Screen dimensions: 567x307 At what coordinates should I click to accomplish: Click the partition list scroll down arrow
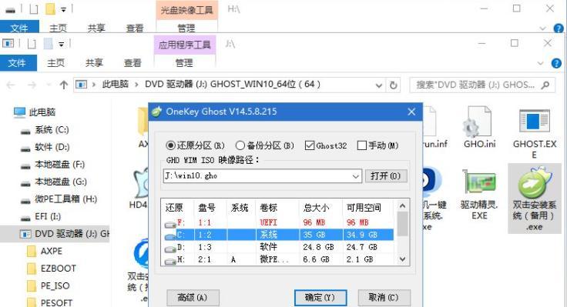(x=402, y=259)
